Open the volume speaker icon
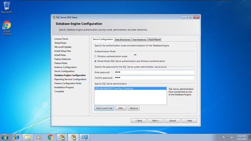251x141 pixels. tap(232, 137)
